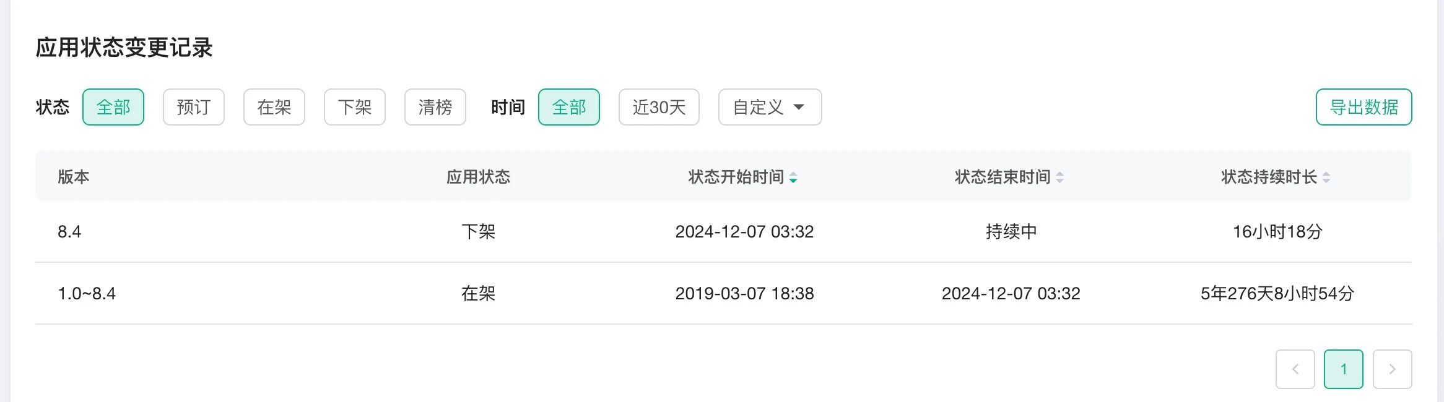This screenshot has height=402, width=1444.
Task: Click the next page arrow
Action: tap(1391, 369)
